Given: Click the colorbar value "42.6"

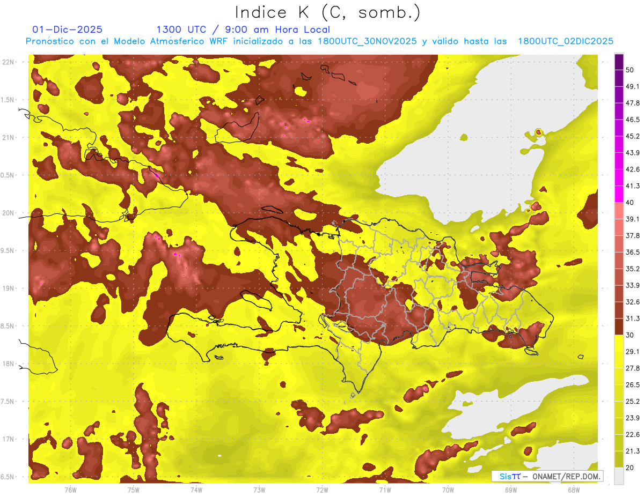Looking at the screenshot, I should pos(633,169).
